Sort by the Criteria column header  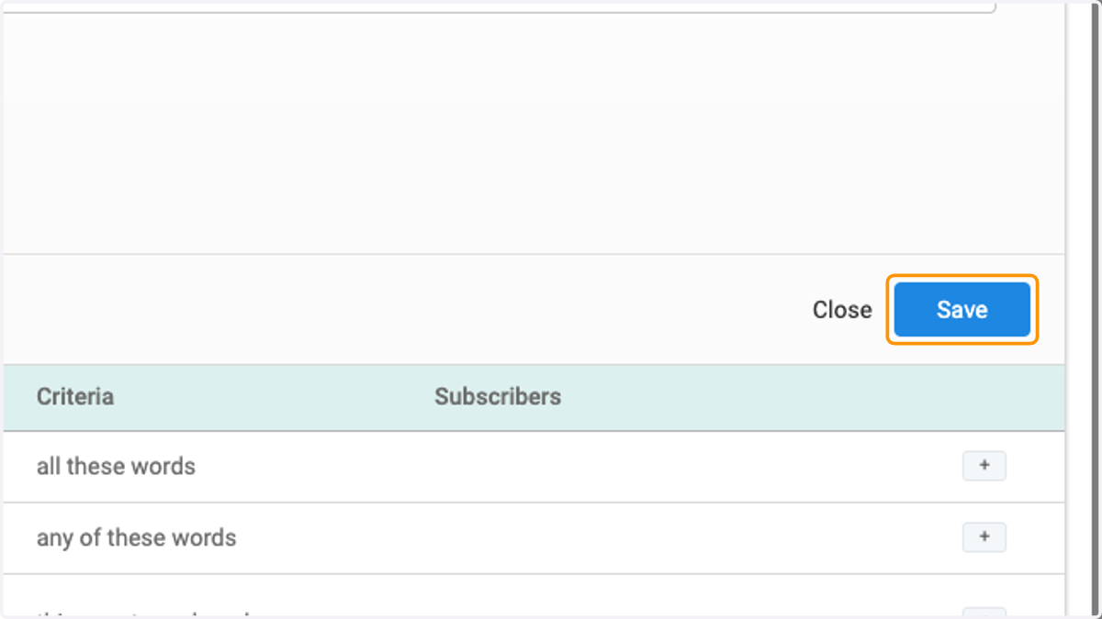[x=75, y=396]
